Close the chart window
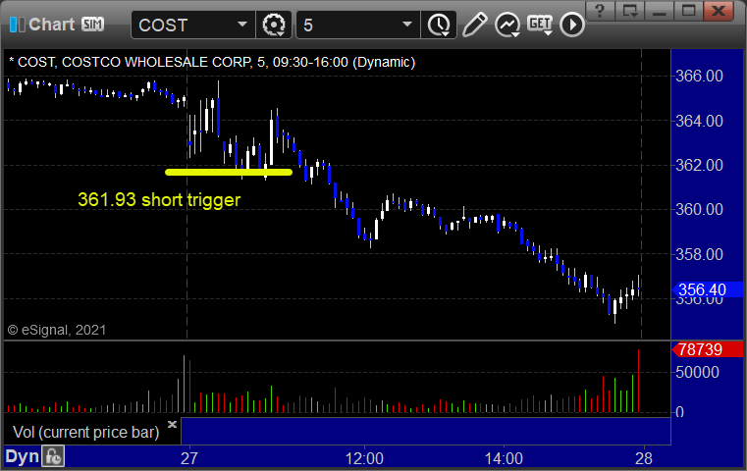The width and height of the screenshot is (747, 471). (x=719, y=11)
